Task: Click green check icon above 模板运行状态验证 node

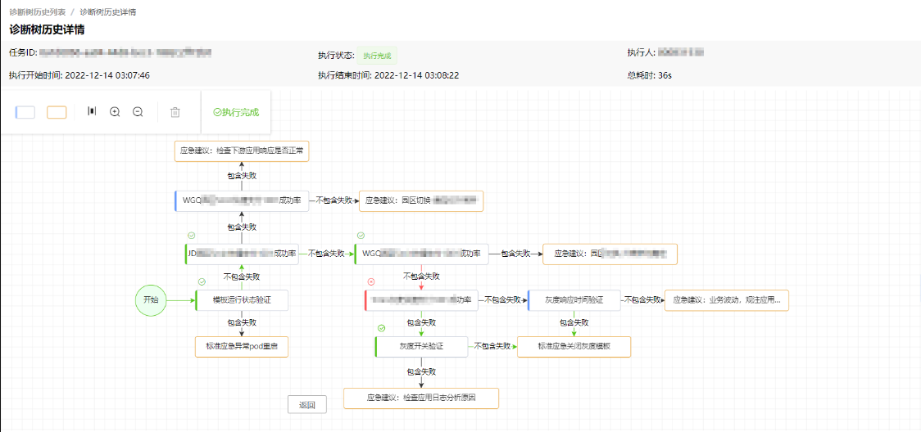Action: click(x=202, y=282)
